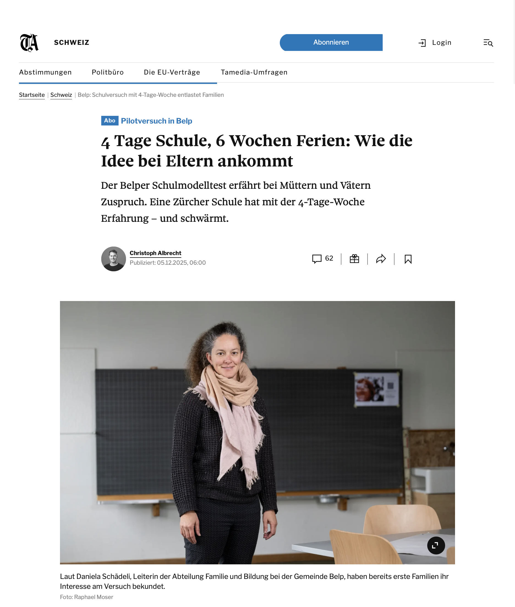
Task: Click the SCHWEIZ section heading
Action: (72, 43)
